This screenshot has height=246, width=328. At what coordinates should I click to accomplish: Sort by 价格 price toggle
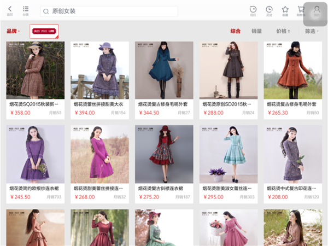283,31
